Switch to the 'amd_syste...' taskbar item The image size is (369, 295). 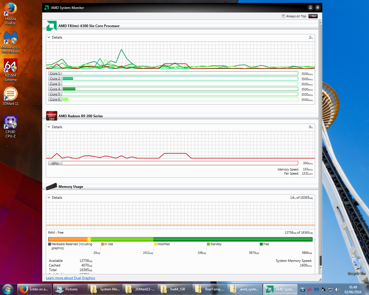click(245, 289)
